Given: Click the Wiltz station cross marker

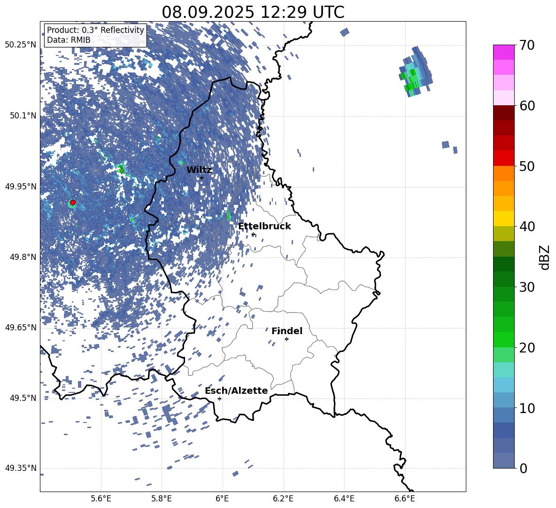Looking at the screenshot, I should coord(202,178).
